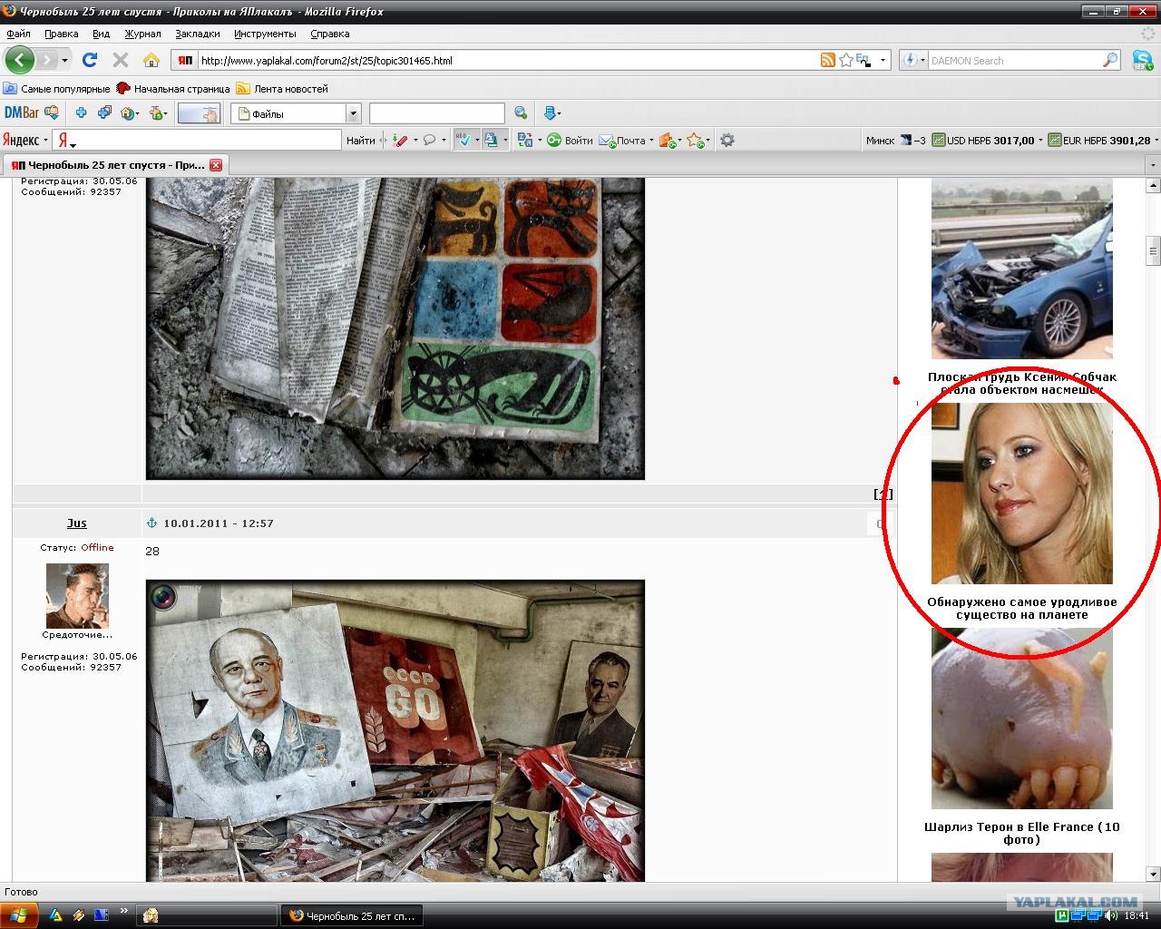Open the Шарлиз Терон Elle France link

point(1021,833)
